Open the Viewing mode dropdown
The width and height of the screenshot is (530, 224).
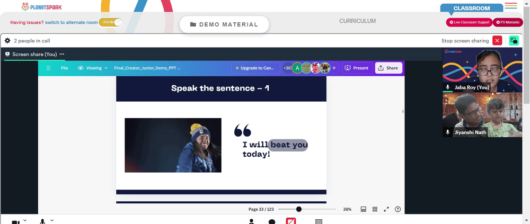click(93, 68)
